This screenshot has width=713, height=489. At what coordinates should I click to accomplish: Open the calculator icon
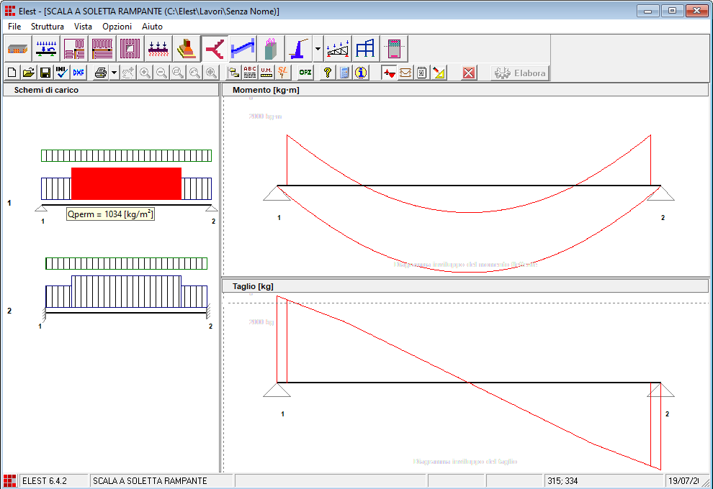pyautogui.click(x=344, y=73)
